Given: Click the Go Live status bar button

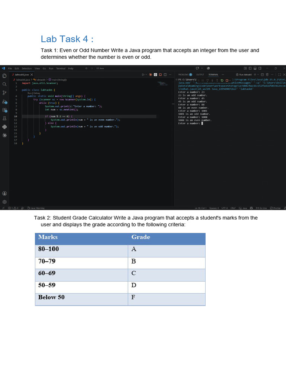Looking at the screenshot, I should tap(261, 208).
